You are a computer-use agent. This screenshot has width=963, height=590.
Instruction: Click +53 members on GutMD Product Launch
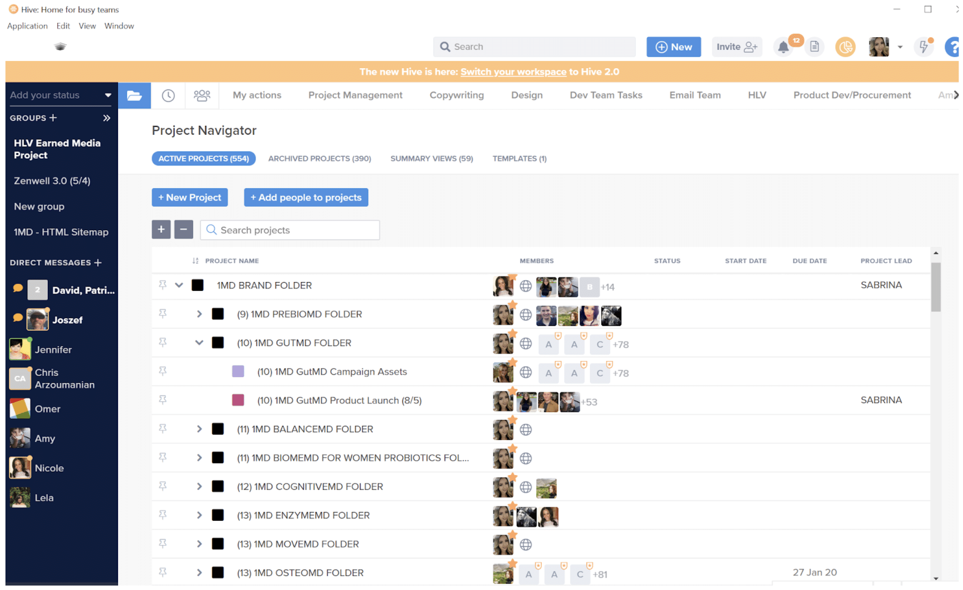point(589,402)
